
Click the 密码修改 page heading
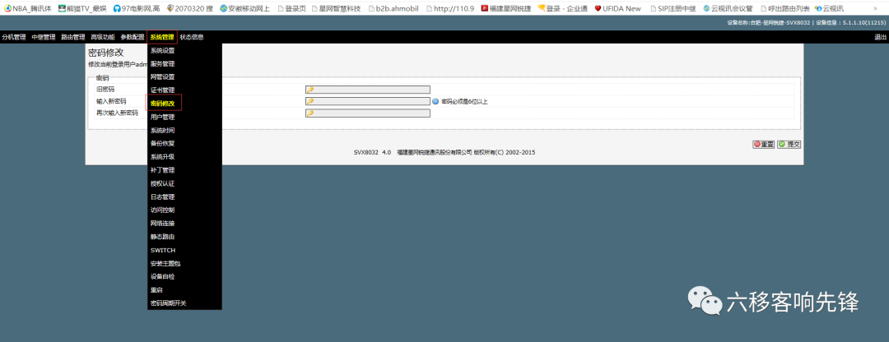click(106, 53)
